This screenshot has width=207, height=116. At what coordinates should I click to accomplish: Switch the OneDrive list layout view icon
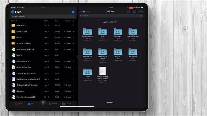point(73,21)
